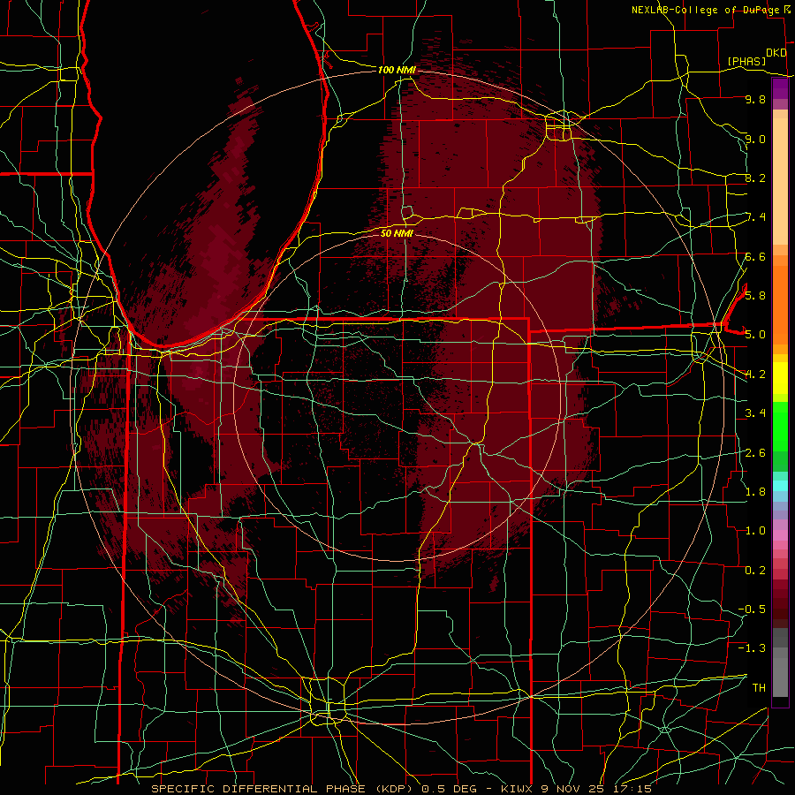
Task: Click the TH label at the scale bottom
Action: [x=759, y=687]
